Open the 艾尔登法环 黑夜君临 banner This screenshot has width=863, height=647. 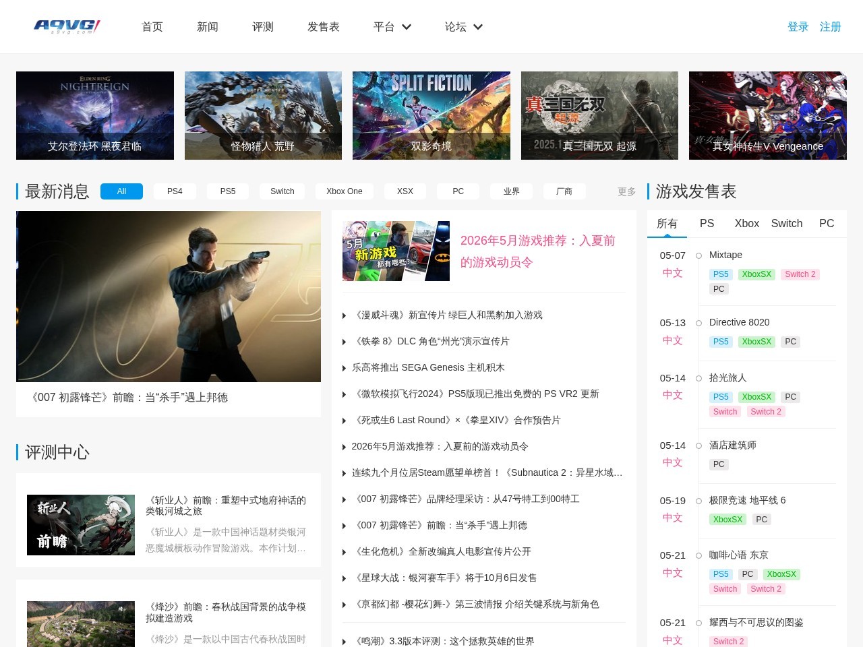point(95,115)
